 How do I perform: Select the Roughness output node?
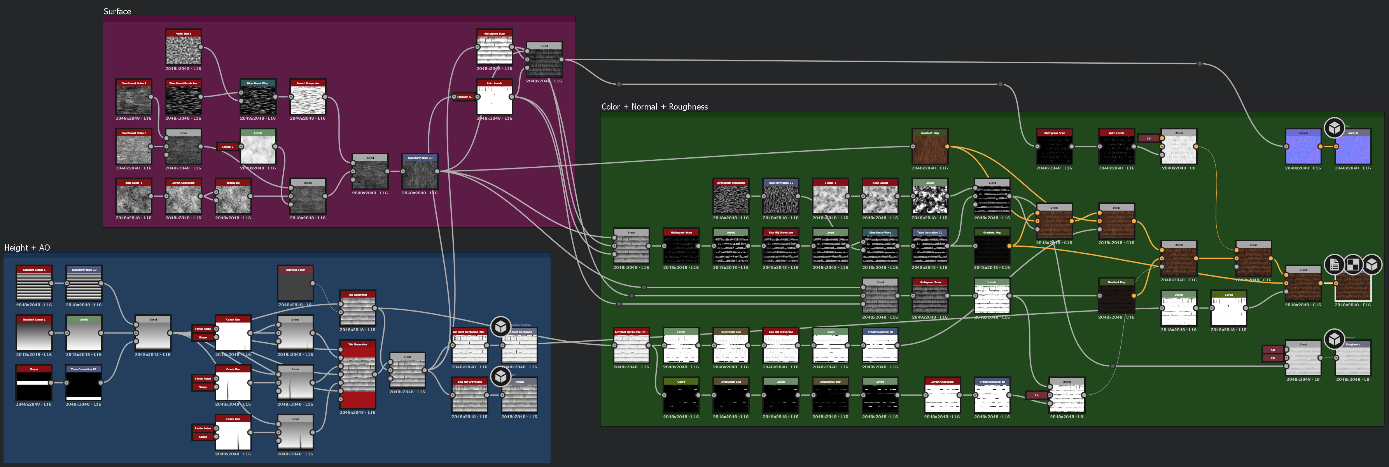1353,358
